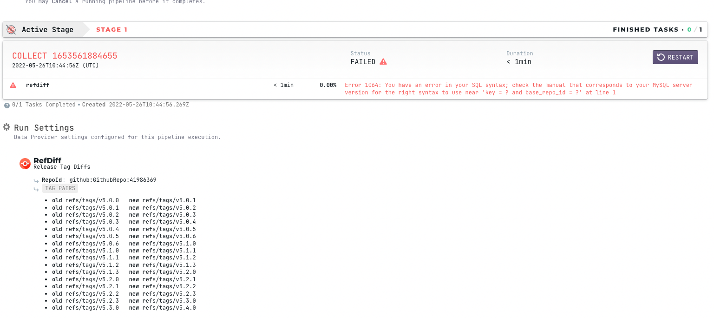
Task: Click new refs/tags/v5.0.6 entry
Action: tap(163, 236)
